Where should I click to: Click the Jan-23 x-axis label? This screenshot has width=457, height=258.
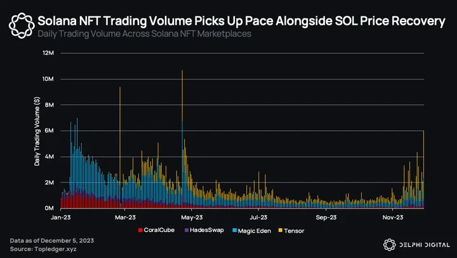61,217
